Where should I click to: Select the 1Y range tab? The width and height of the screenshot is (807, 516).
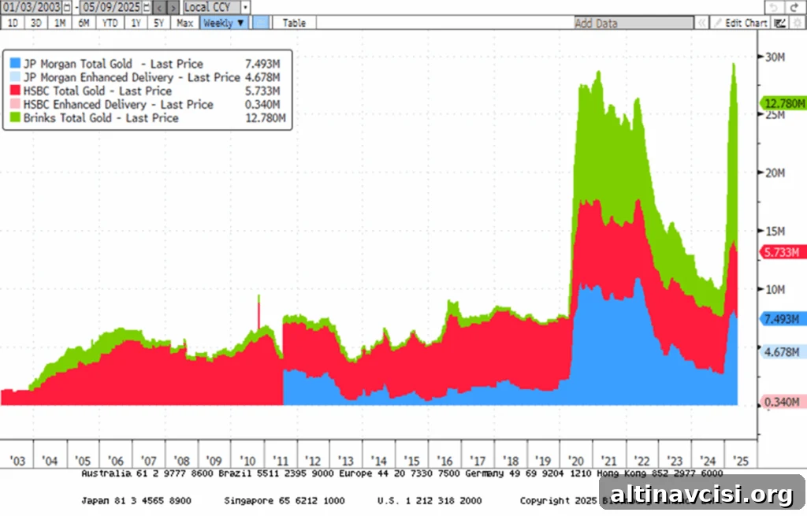136,23
